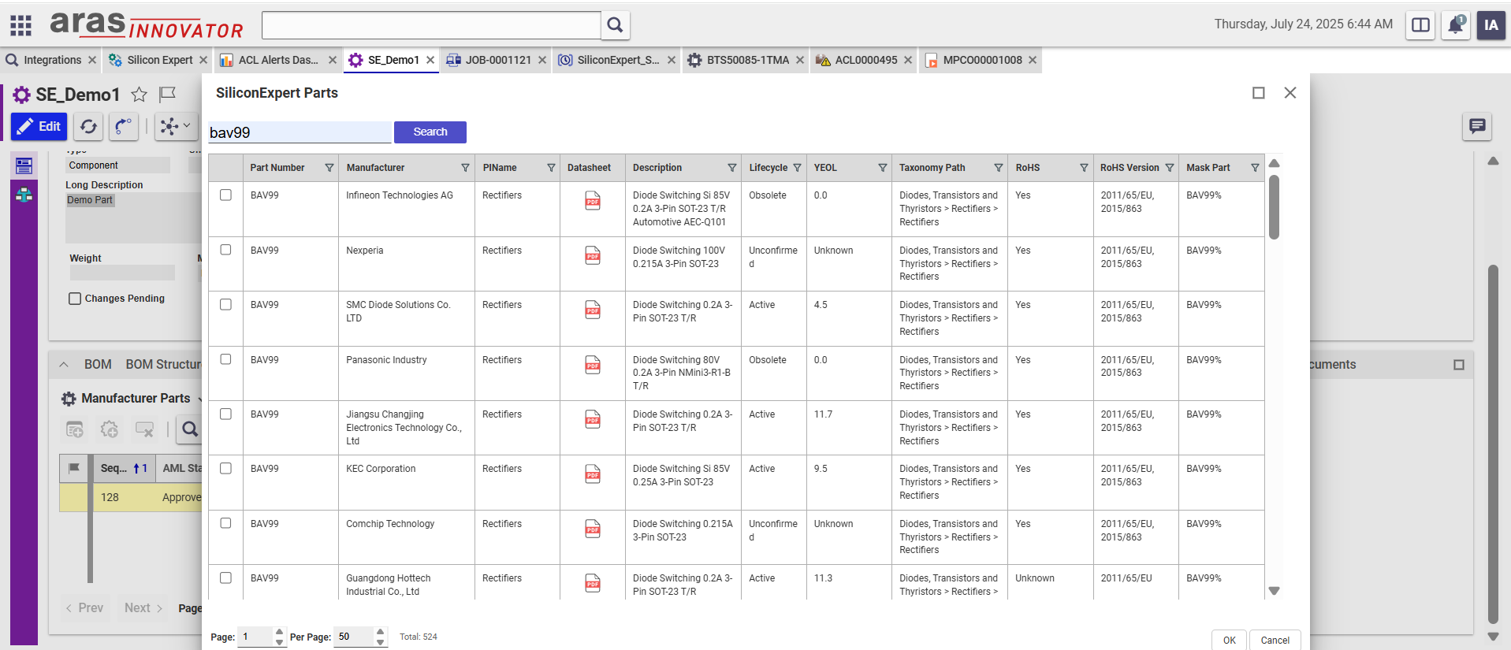1511x650 pixels.
Task: Click Cancel in the SiliconExpert Parts dialog
Action: click(1275, 640)
